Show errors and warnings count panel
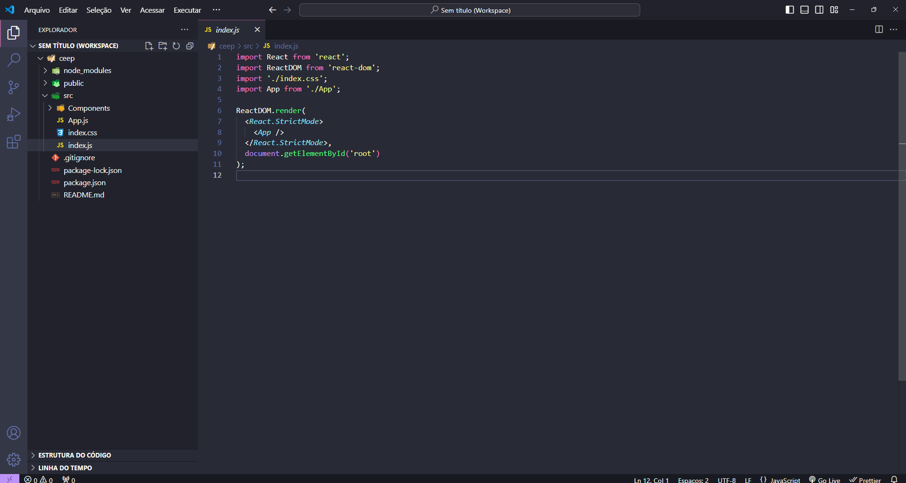906x483 pixels. 39,479
